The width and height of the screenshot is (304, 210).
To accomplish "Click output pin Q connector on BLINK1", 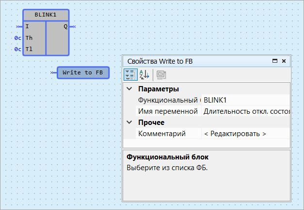I will 73,27.
